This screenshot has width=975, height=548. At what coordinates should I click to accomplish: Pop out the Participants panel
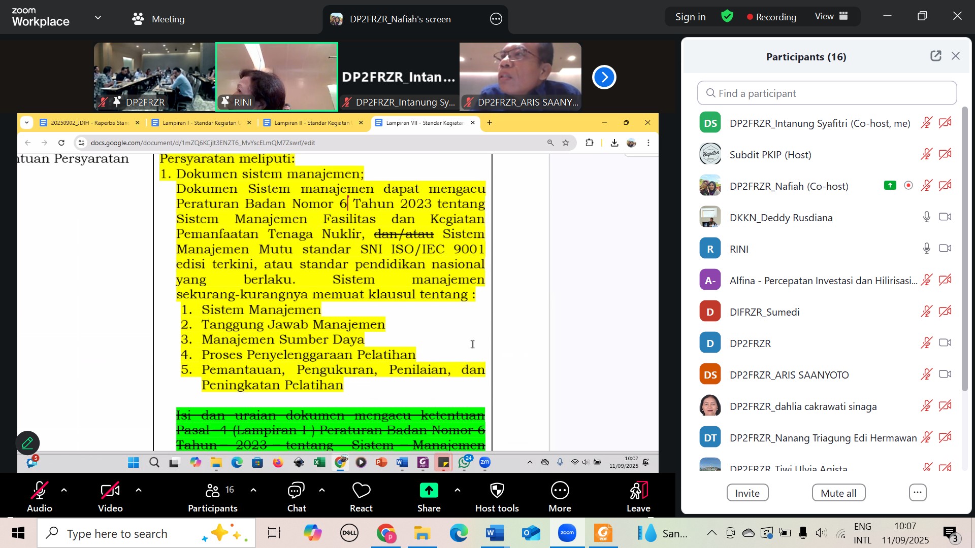click(x=935, y=56)
